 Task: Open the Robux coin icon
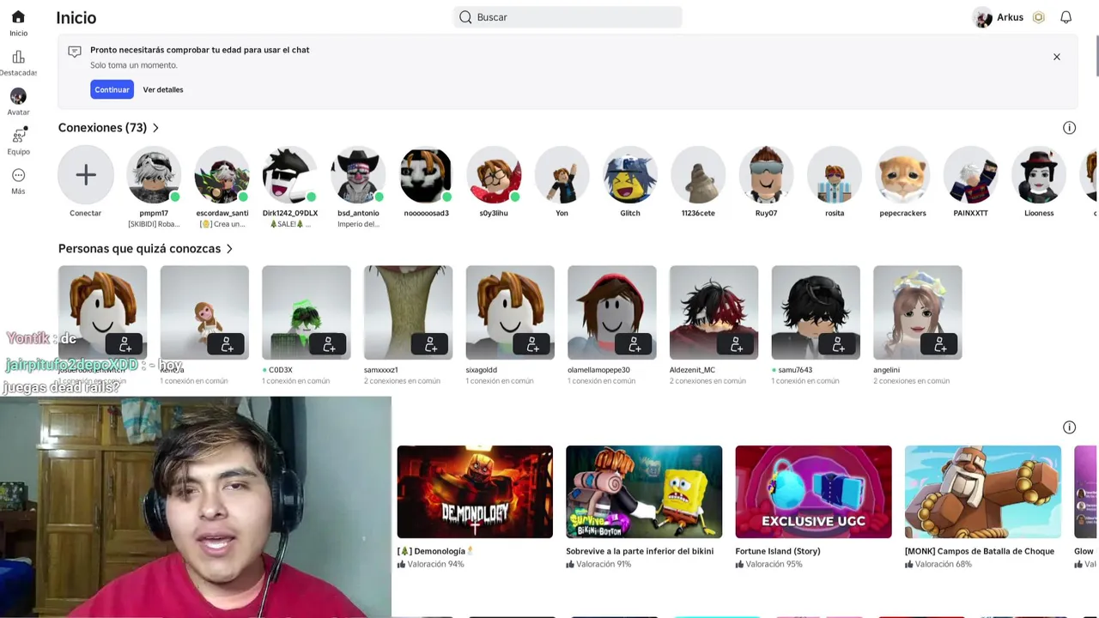pyautogui.click(x=1039, y=17)
